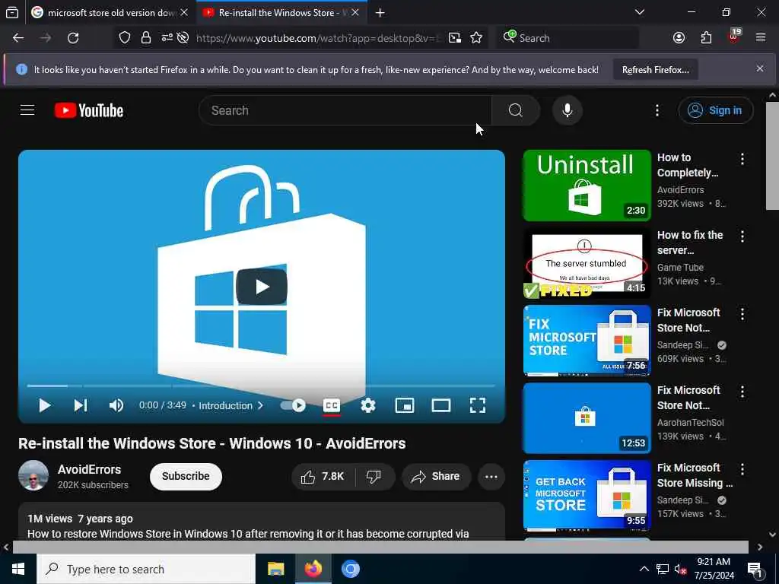The image size is (779, 584).
Task: Click the Refresh Firefox... button
Action: [655, 69]
